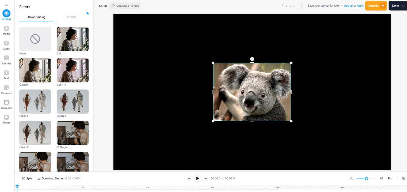Apply the Clean II filter
Viewport: 407px width, 192px height.
(72, 101)
